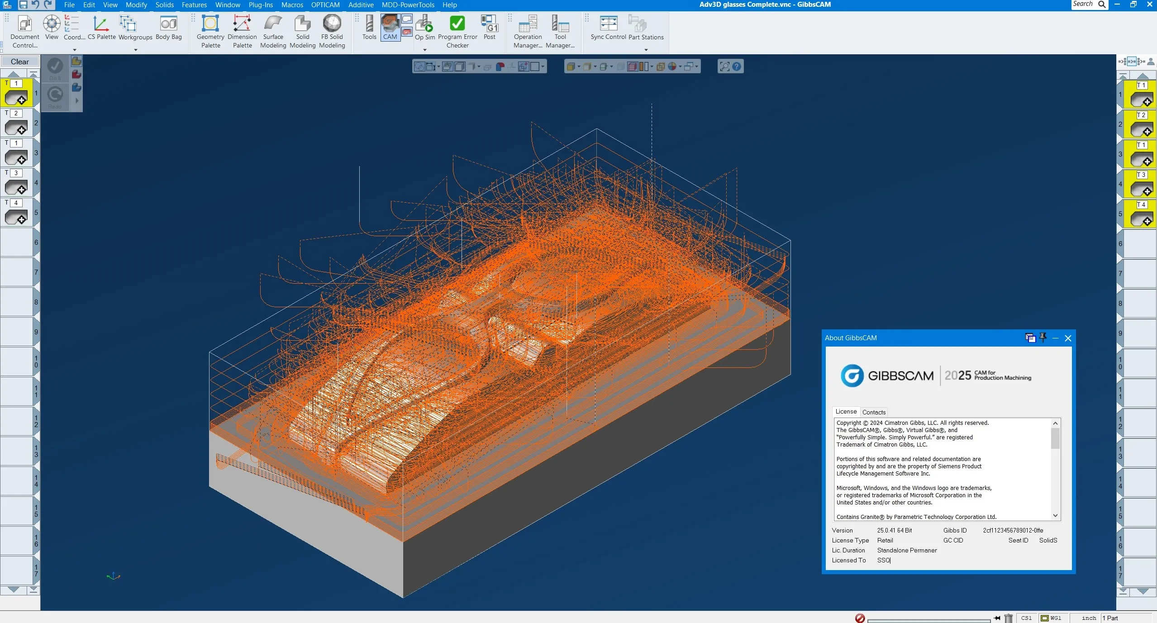The height and width of the screenshot is (623, 1157).
Task: Expand the Workgroups dropdown arrow
Action: click(x=135, y=50)
